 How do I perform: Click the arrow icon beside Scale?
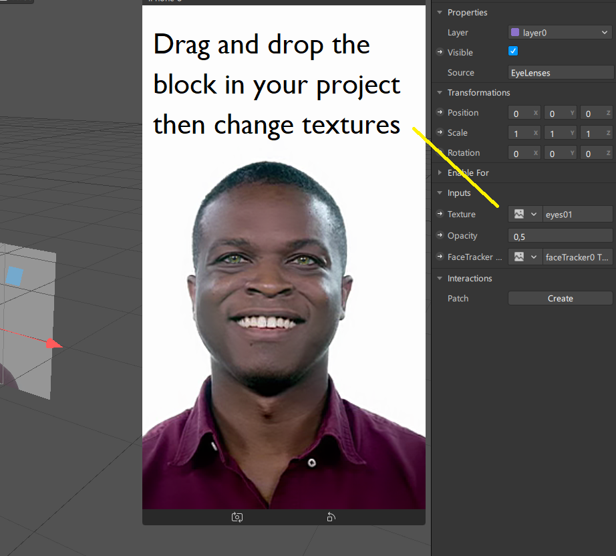point(440,132)
